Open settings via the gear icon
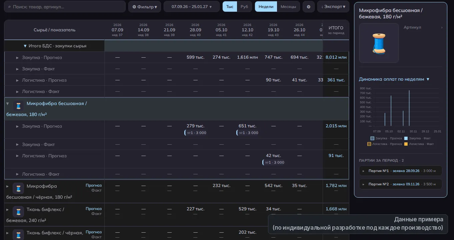The image size is (454, 240). coord(308,7)
